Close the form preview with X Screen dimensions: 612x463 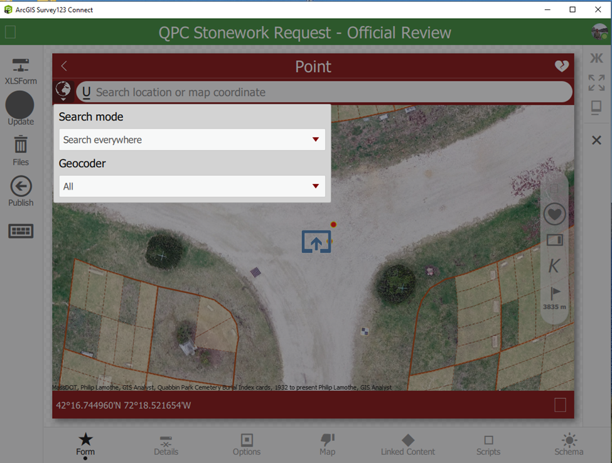(596, 139)
